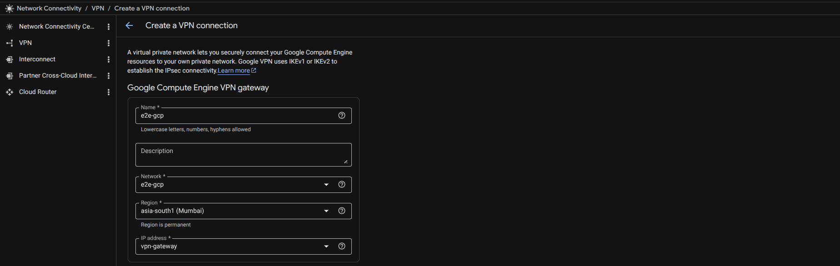
Task: Click the Interconnect sidebar icon
Action: tap(10, 59)
